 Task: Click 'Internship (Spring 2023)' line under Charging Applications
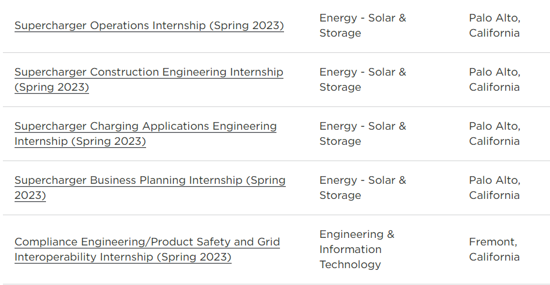pos(80,141)
